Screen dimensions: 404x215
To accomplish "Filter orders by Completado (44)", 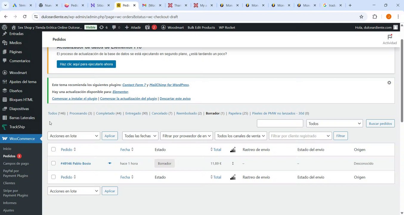I will coord(109,113).
